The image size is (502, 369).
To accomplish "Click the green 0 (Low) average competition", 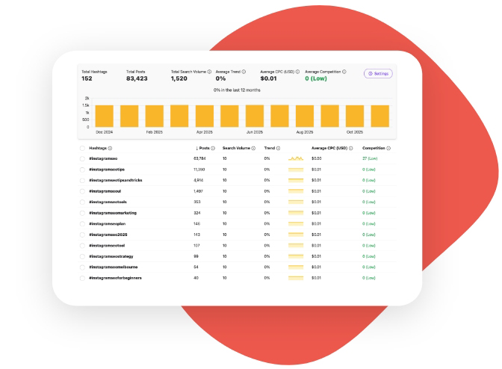I will (316, 78).
